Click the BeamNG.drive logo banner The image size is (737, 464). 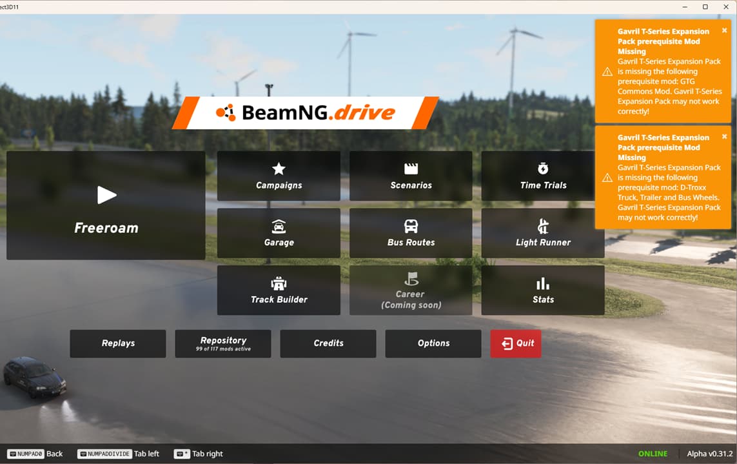click(x=305, y=113)
